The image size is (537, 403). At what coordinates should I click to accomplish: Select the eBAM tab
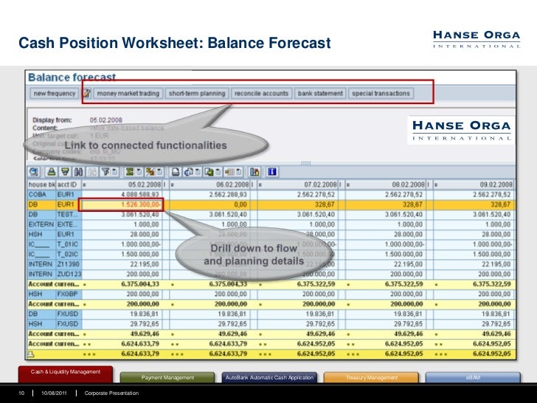(x=473, y=377)
